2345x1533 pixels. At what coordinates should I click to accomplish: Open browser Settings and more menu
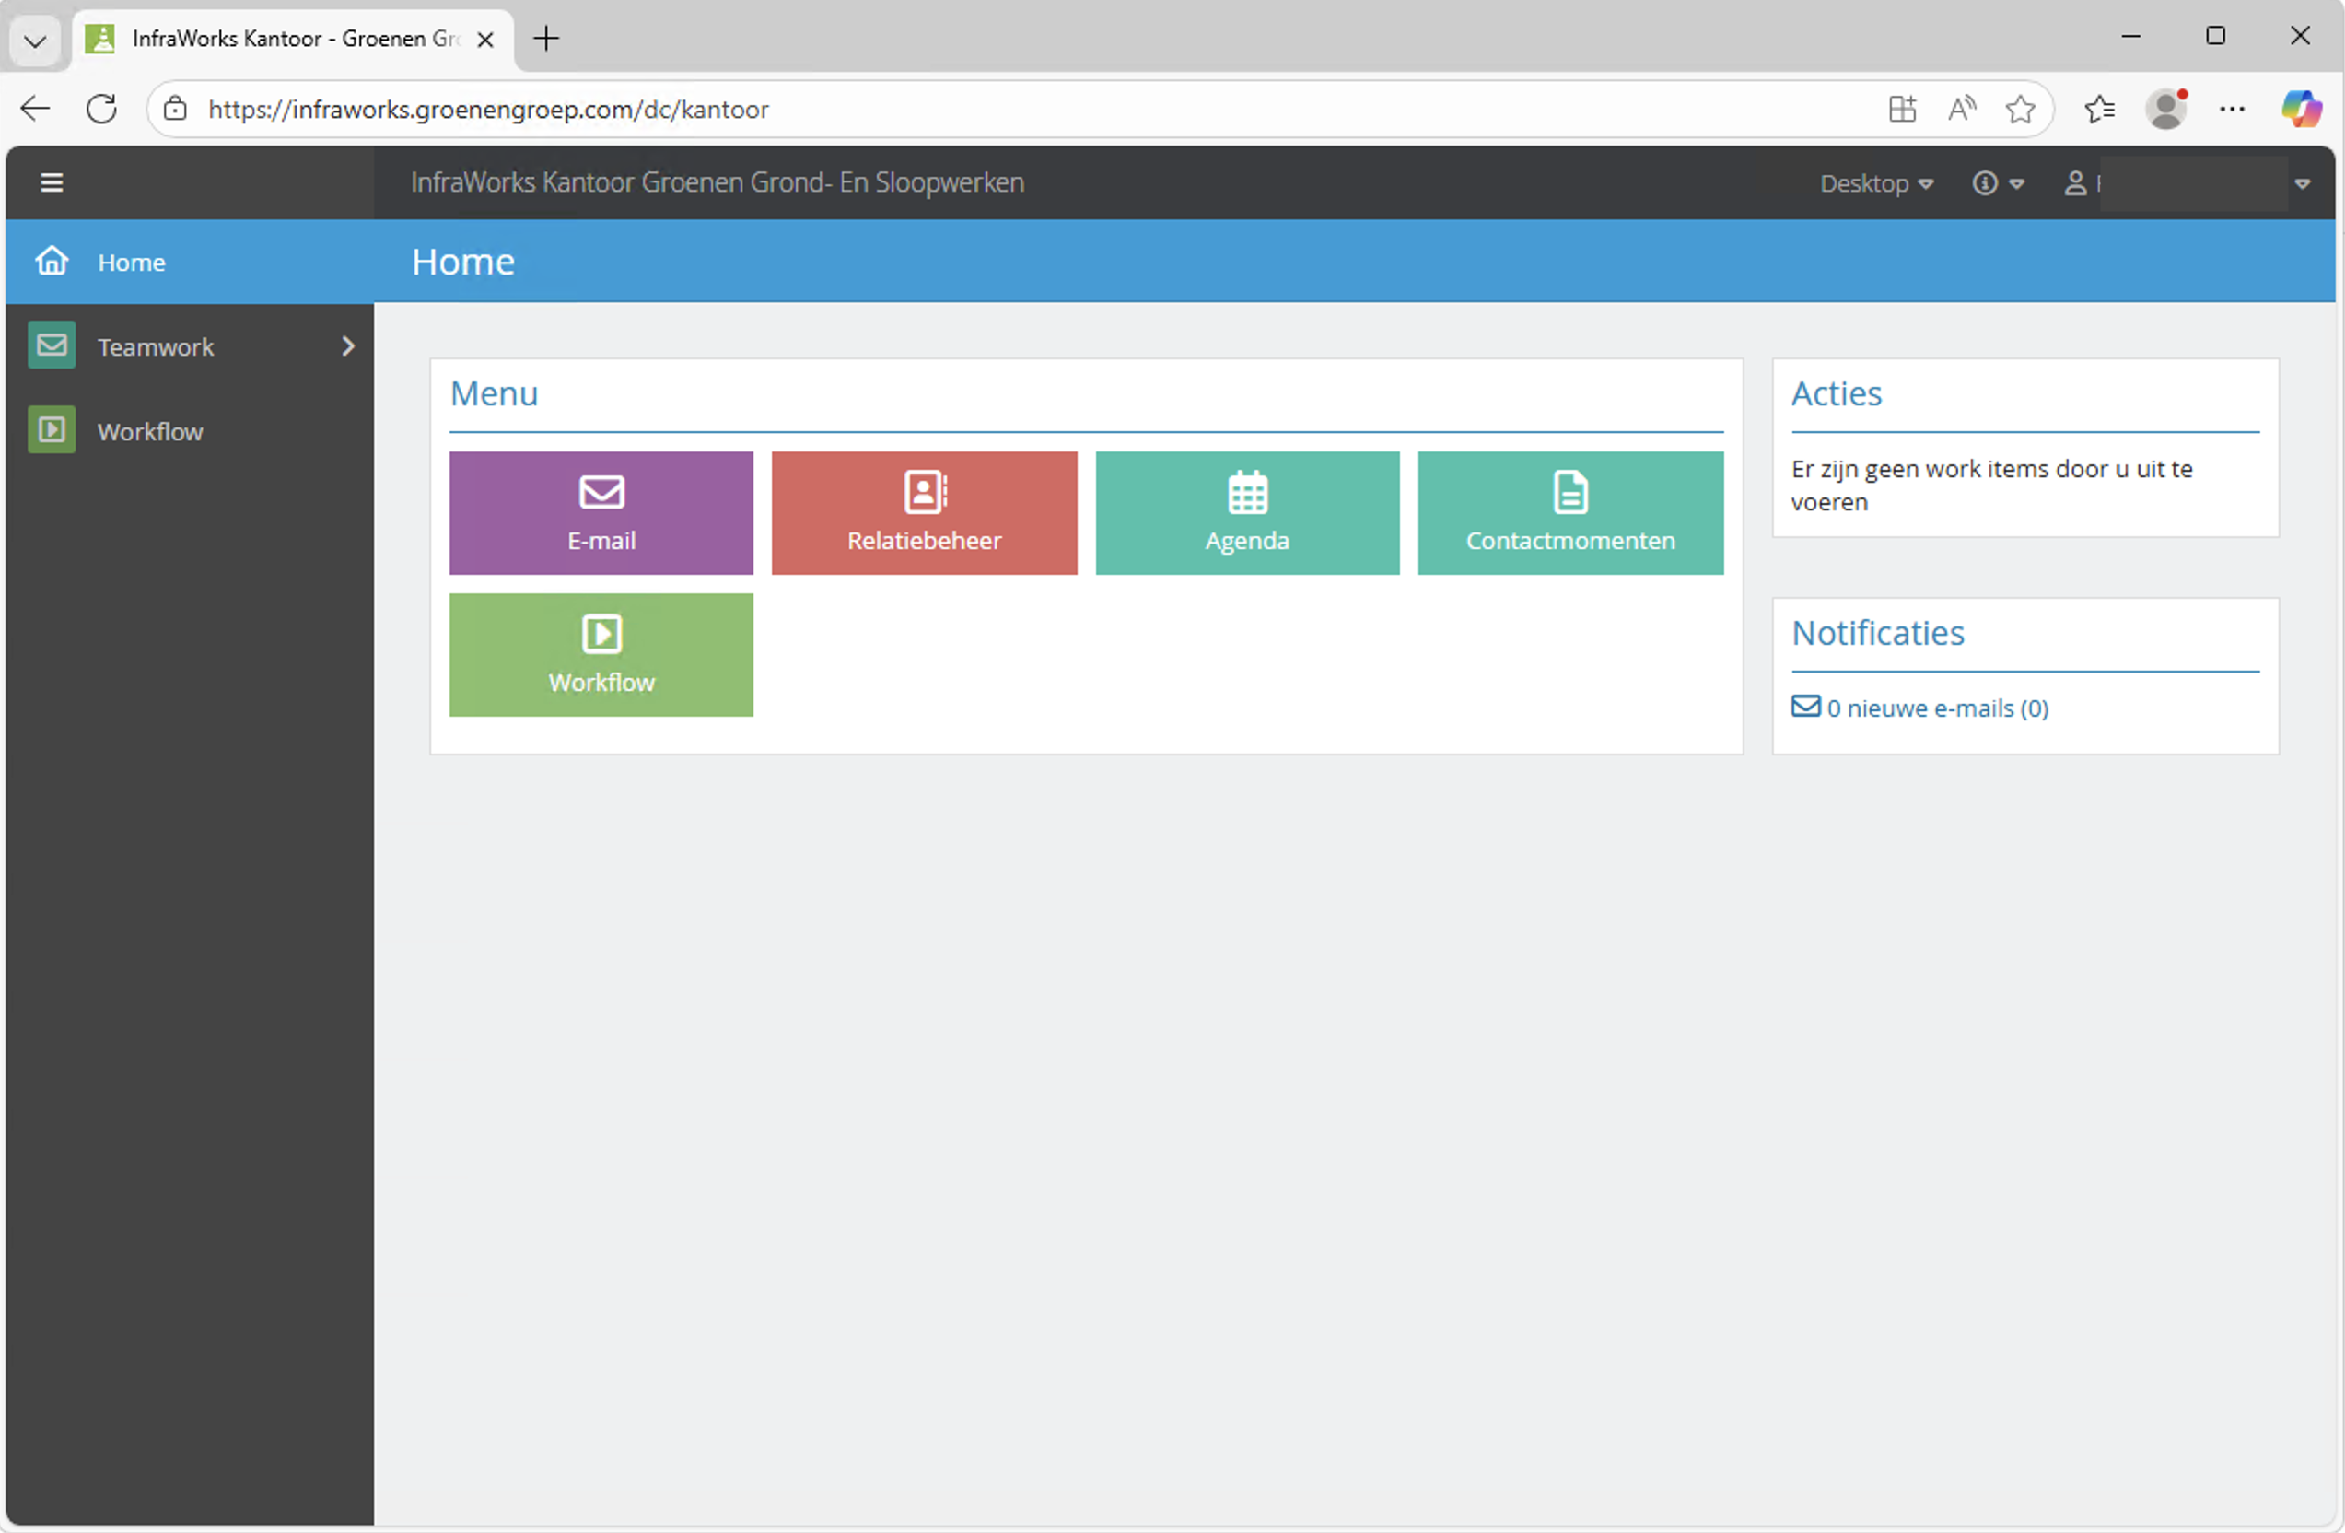(2232, 109)
